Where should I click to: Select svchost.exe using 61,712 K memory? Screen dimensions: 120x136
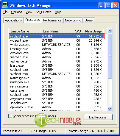(57, 36)
